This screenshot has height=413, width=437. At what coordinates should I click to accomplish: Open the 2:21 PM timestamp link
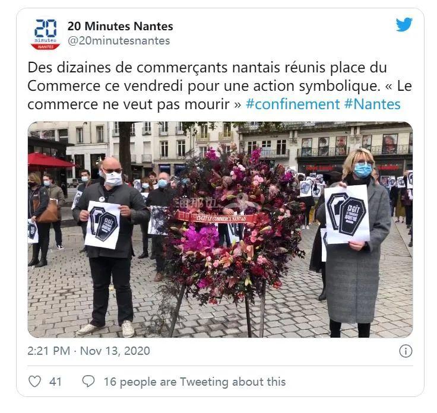[49, 351]
